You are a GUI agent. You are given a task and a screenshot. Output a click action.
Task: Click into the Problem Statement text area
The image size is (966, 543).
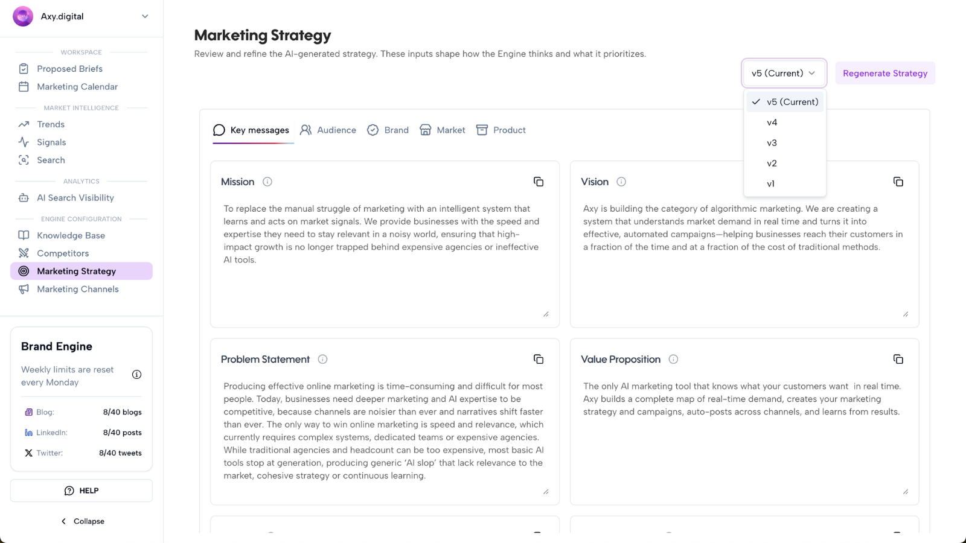point(385,437)
